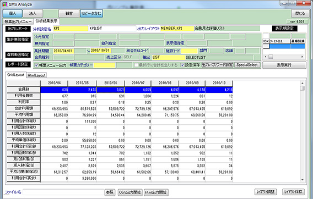Screen dimensions: 313x199
Task: Click the 施設コード yellow input field
Action: 190,51
